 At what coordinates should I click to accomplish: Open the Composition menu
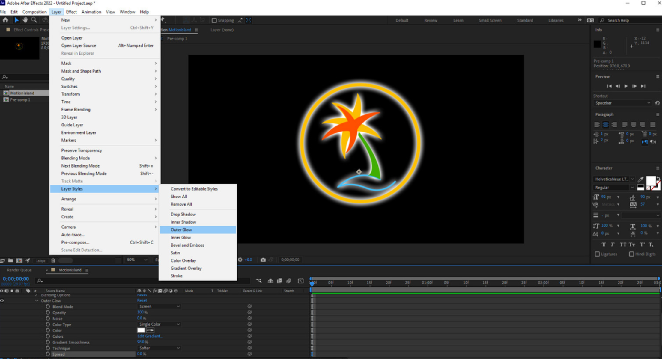[34, 12]
